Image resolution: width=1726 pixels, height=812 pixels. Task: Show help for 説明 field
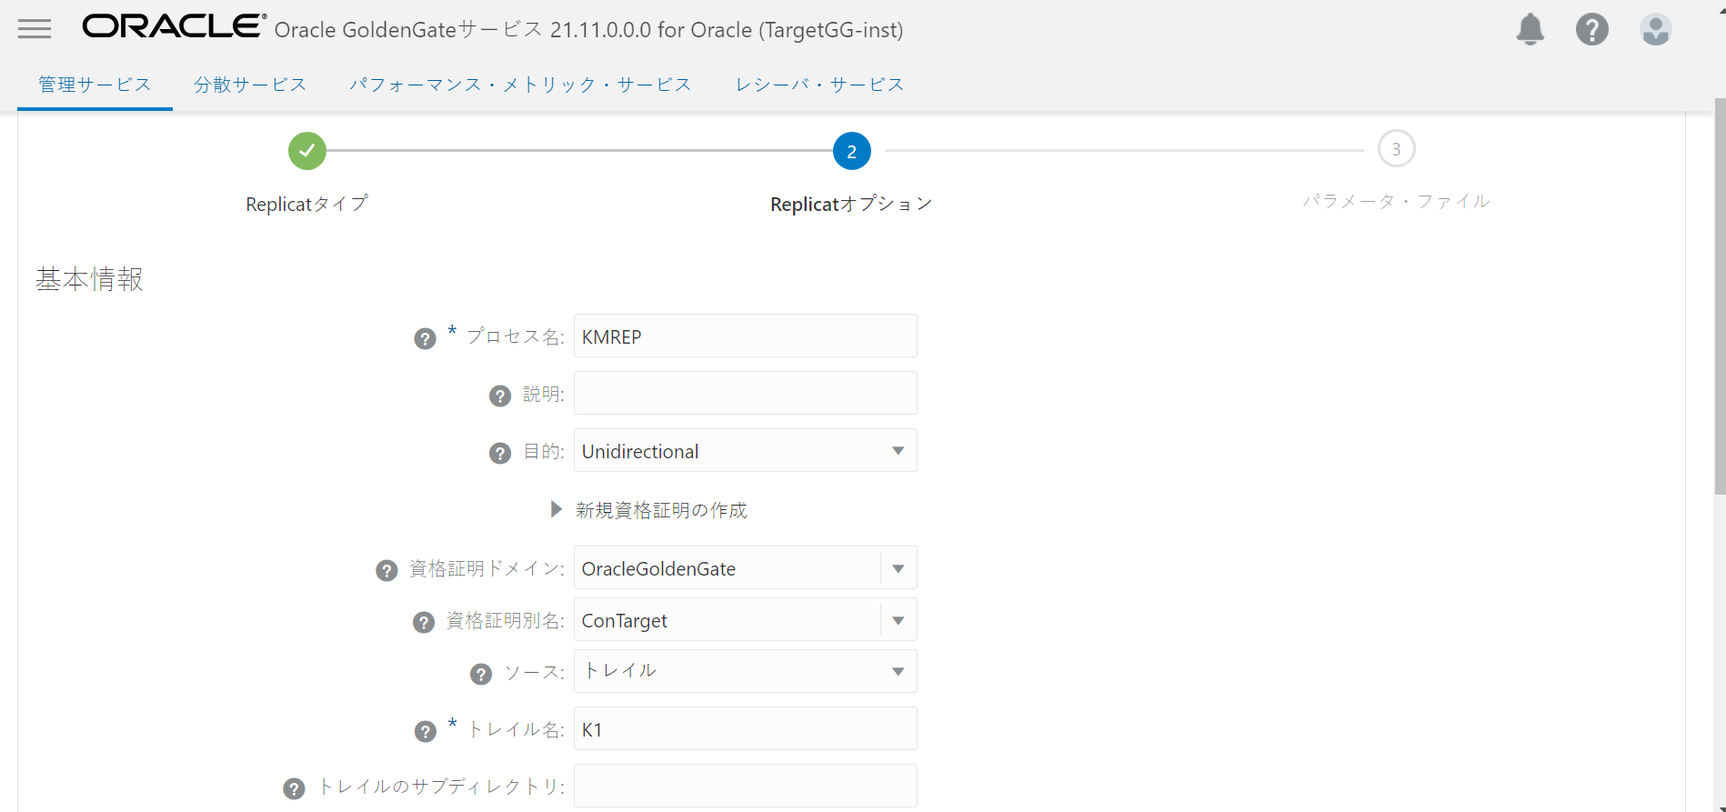click(x=500, y=396)
